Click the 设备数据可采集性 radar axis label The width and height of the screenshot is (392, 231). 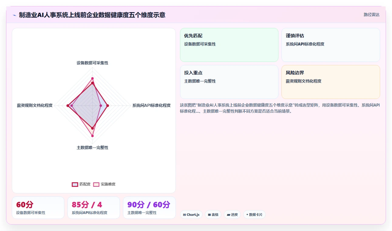tap(93, 63)
